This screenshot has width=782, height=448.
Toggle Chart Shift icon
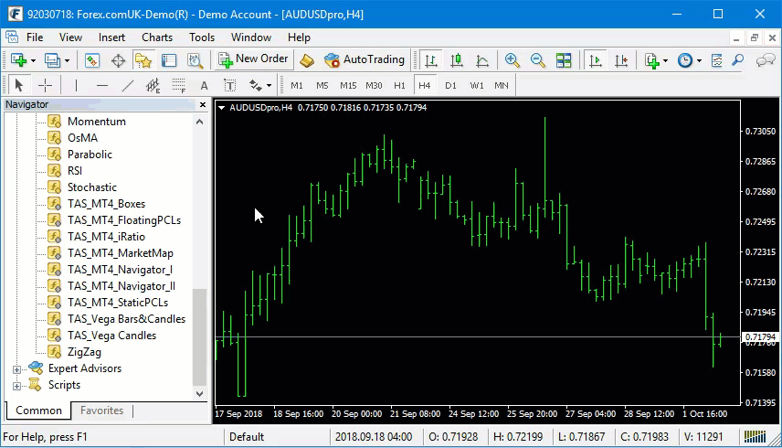point(621,60)
